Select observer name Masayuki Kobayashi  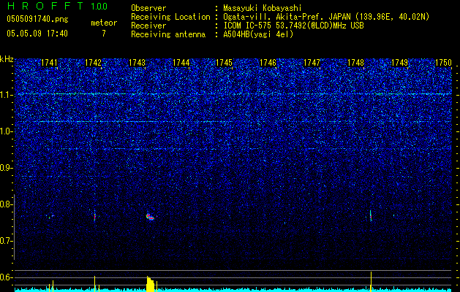click(x=263, y=8)
